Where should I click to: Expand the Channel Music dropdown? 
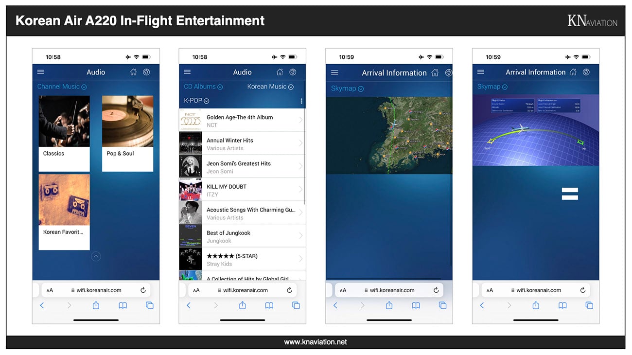pyautogui.click(x=62, y=87)
